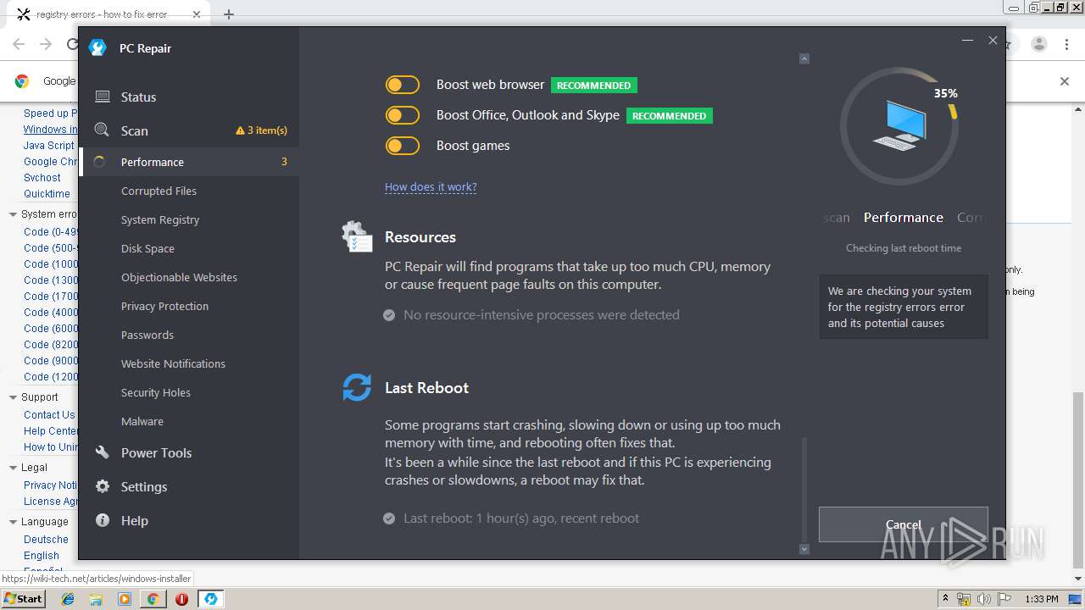Toggle Boost games switch
The image size is (1085, 610).
coord(403,146)
